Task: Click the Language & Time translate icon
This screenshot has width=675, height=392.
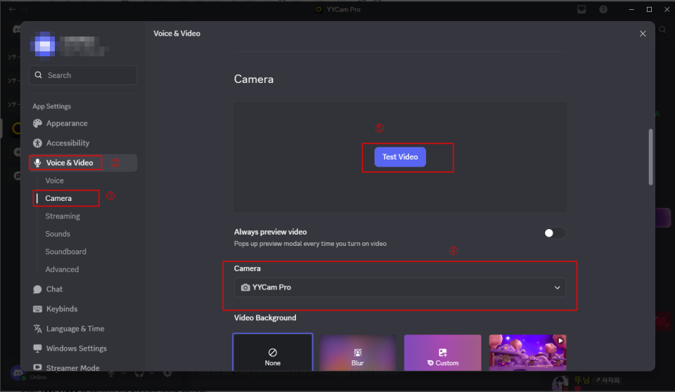Action: tap(37, 329)
